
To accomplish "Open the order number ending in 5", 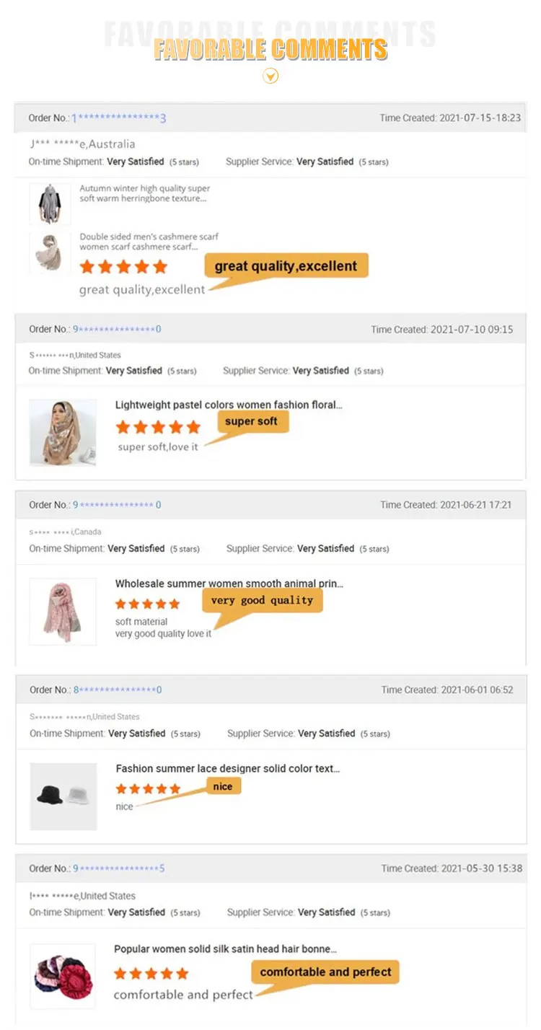I will pos(119,868).
